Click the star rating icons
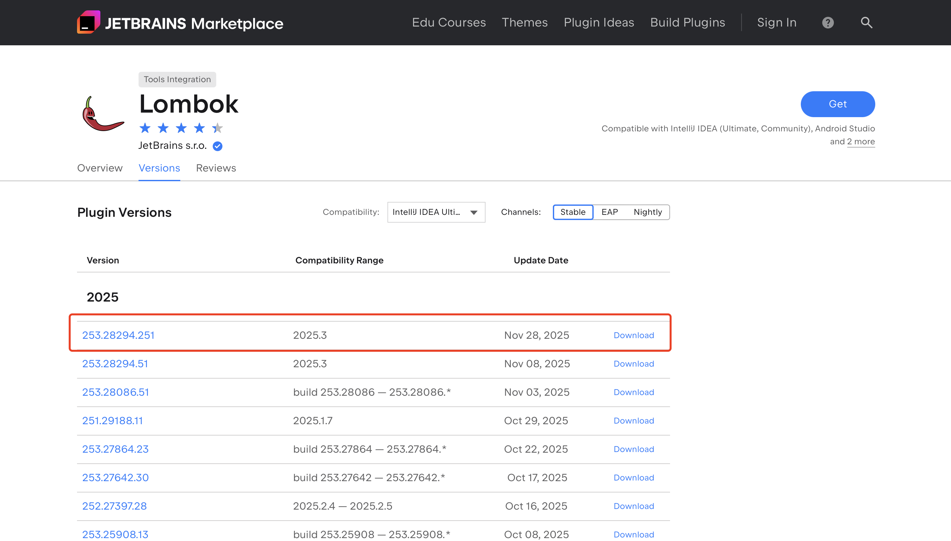The image size is (951, 541). tap(181, 128)
